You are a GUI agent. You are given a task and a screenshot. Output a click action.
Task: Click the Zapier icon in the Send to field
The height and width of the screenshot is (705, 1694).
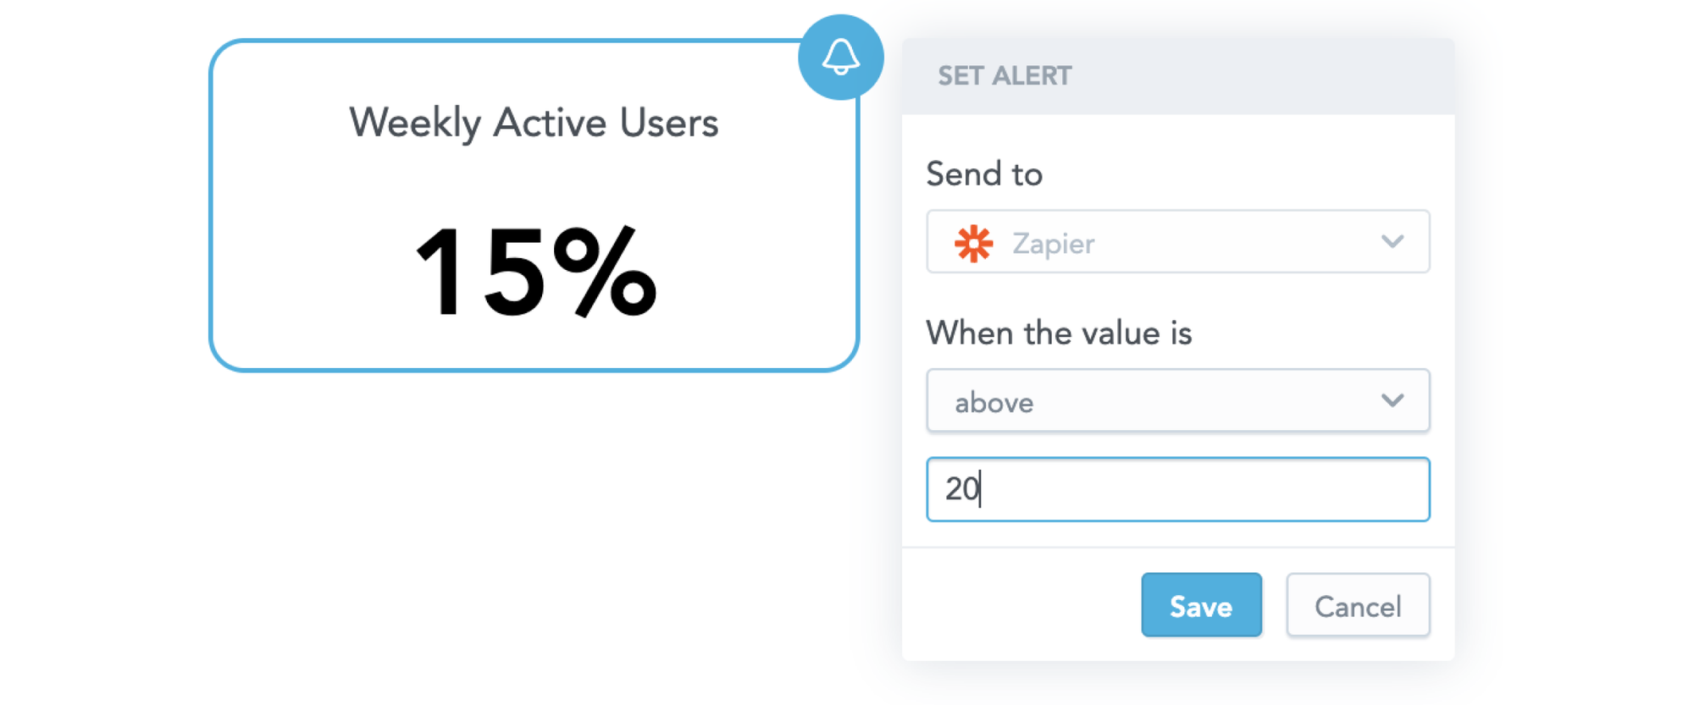point(972,242)
